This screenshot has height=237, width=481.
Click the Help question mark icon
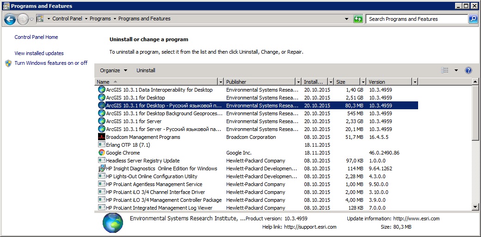pos(468,70)
